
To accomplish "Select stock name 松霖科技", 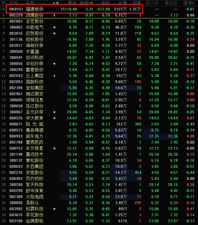I will click(34, 209).
